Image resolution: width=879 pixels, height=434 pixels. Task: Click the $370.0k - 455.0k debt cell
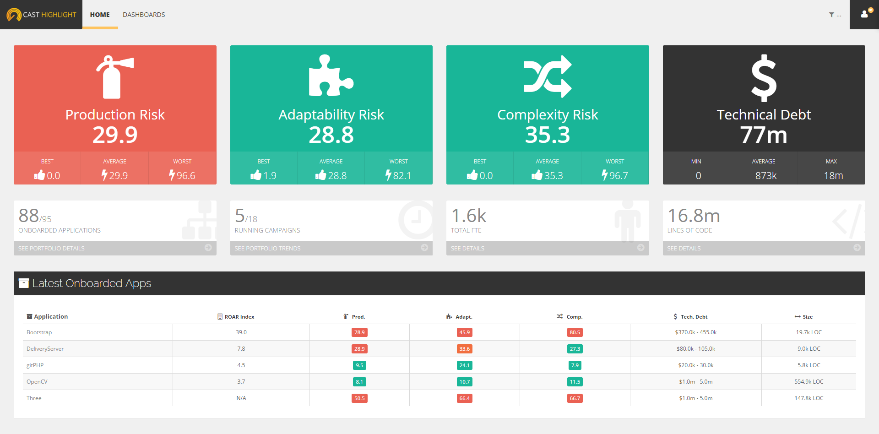click(x=695, y=332)
